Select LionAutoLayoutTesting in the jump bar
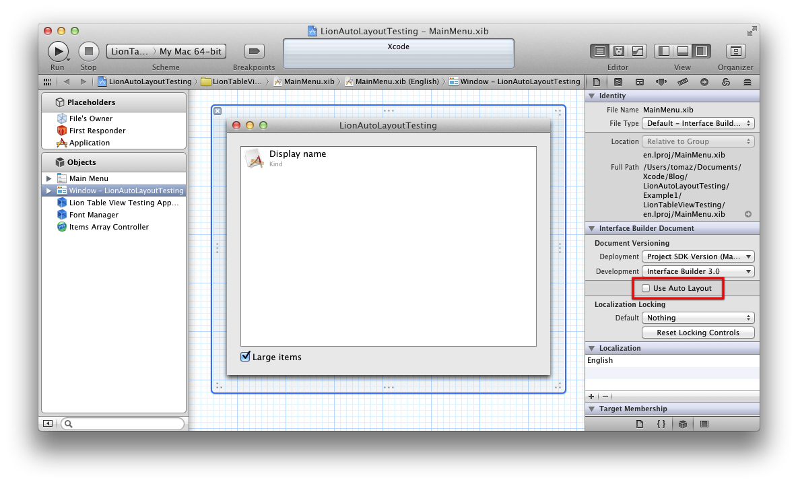 [145, 81]
